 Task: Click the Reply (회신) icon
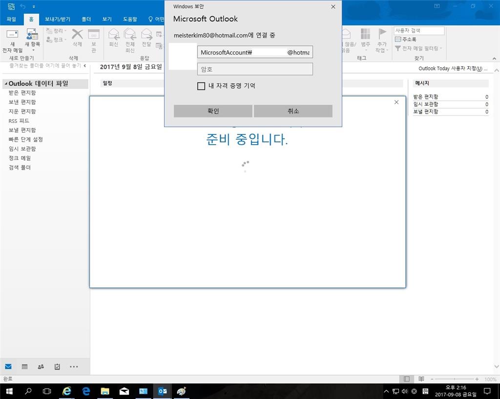(114, 34)
